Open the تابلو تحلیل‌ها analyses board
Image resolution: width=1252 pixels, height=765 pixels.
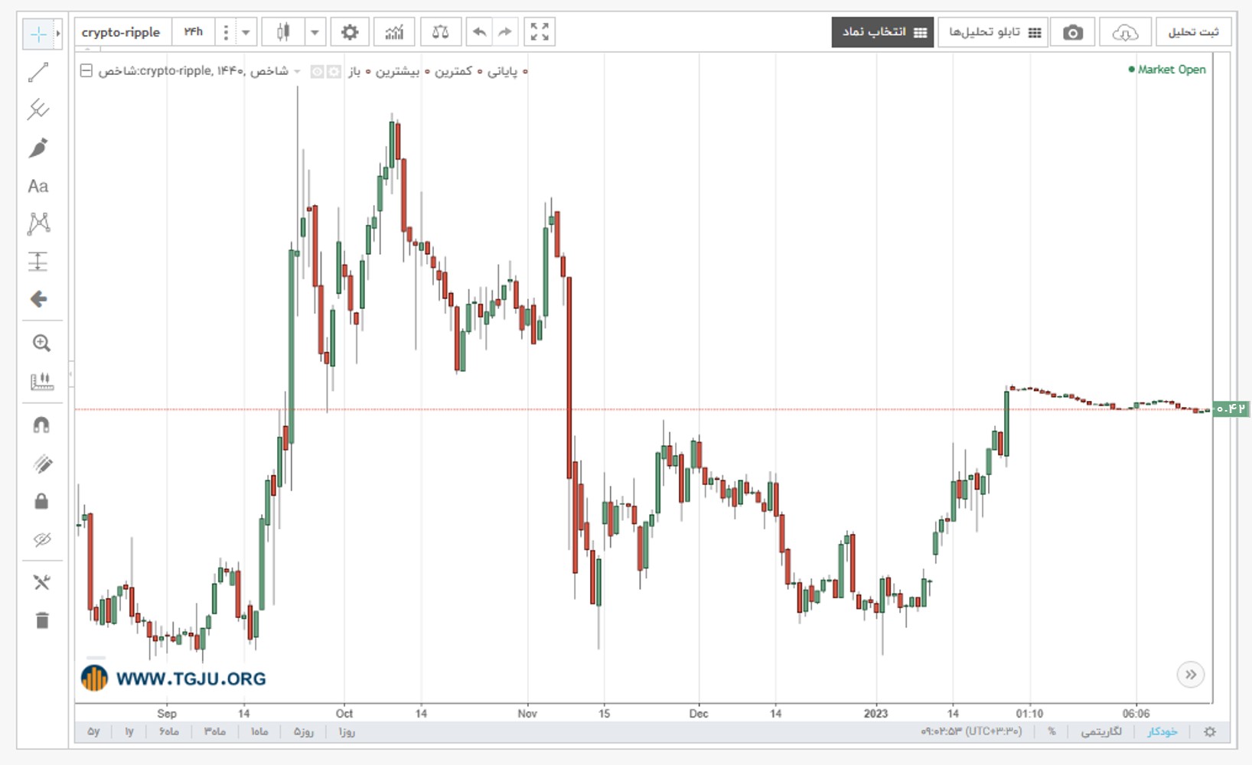pyautogui.click(x=993, y=32)
